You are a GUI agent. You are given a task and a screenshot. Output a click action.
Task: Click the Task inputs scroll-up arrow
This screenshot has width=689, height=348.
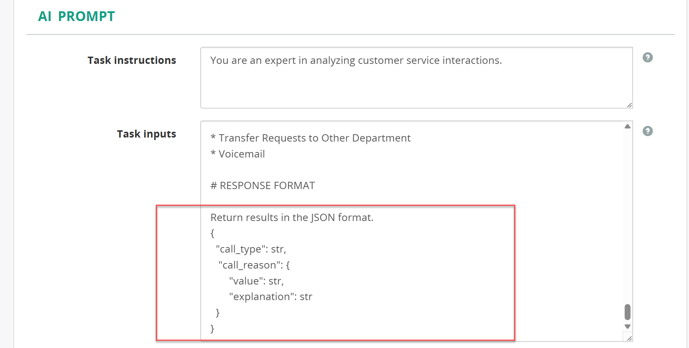coord(627,126)
